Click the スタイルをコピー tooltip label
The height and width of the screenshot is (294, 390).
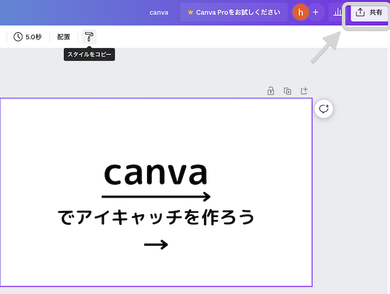point(89,55)
